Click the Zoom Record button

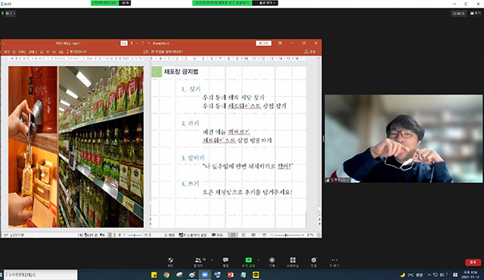[271, 262]
